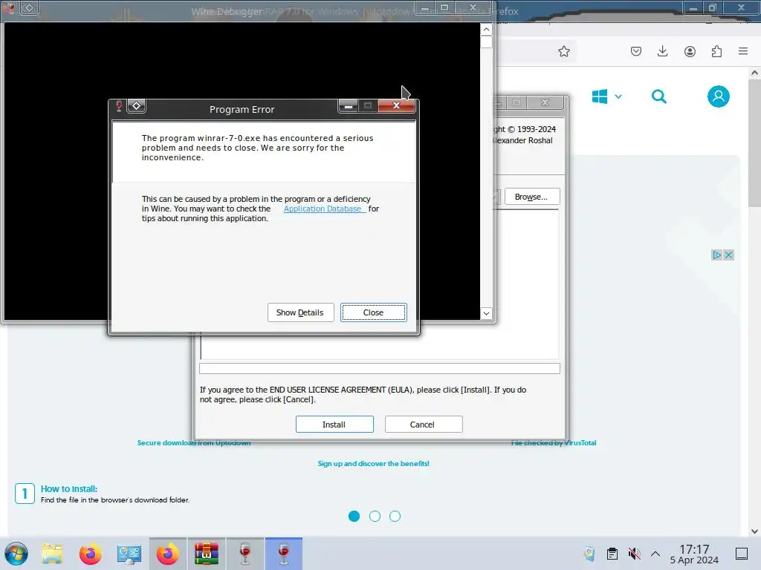
Task: Click Browse... in the WinRAR installer
Action: click(532, 197)
